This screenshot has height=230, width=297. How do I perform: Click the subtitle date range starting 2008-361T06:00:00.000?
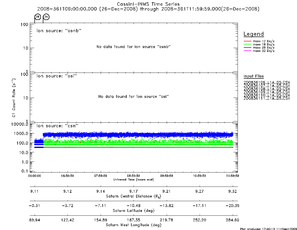(x=148, y=9)
